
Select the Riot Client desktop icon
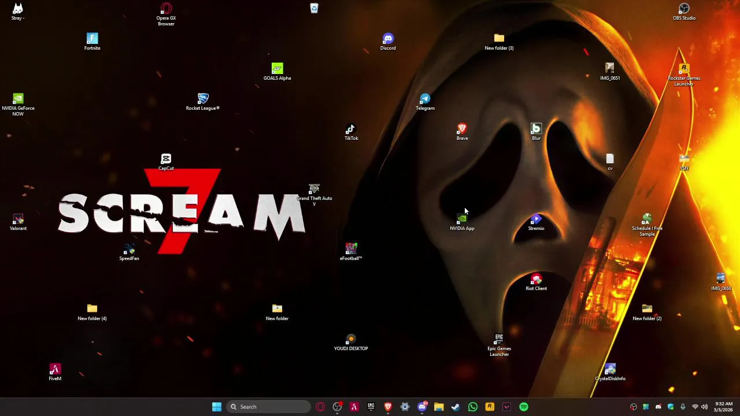(x=536, y=282)
